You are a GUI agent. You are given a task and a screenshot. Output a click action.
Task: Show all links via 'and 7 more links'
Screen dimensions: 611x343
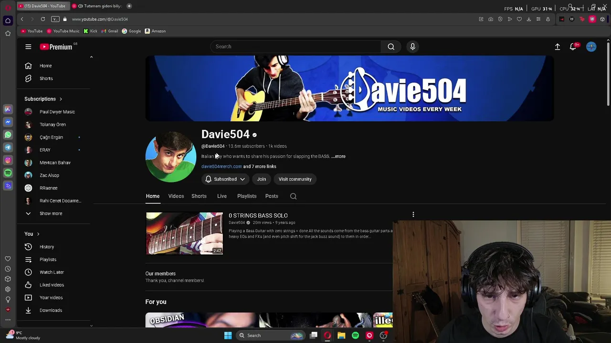tap(260, 166)
